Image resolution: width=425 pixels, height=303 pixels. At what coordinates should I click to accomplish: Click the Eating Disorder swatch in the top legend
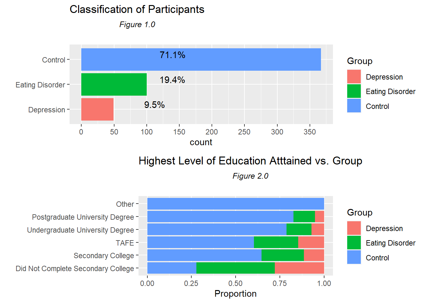[354, 91]
